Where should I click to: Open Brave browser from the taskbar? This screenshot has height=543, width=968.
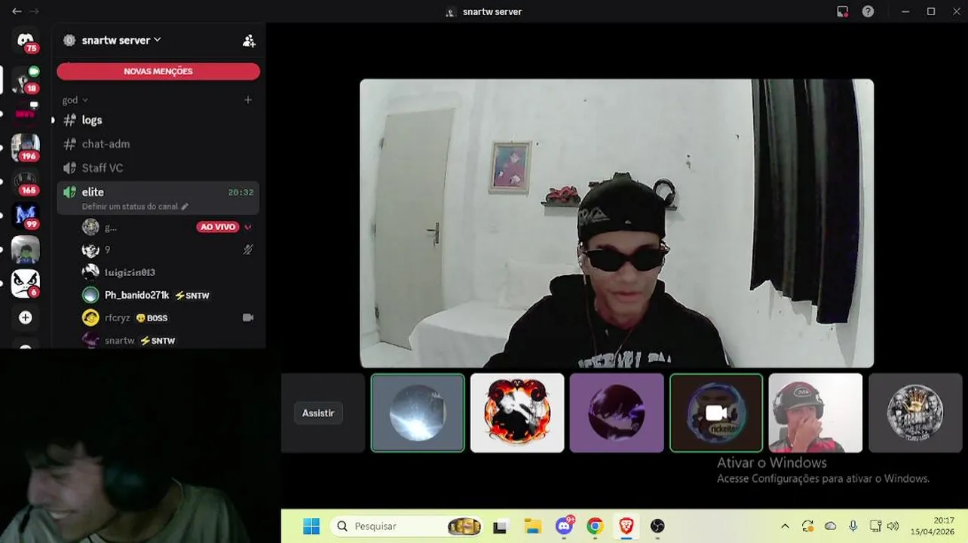tap(626, 526)
